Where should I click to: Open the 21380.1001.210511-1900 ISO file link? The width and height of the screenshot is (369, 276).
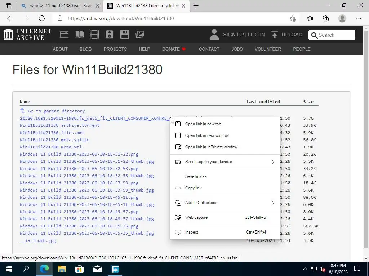pyautogui.click(x=95, y=118)
